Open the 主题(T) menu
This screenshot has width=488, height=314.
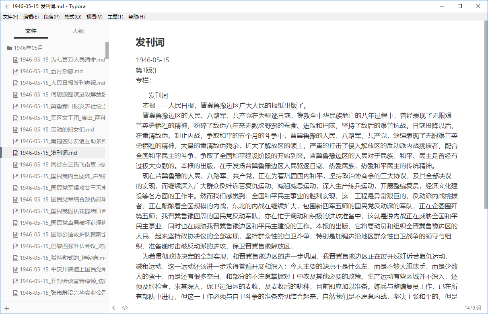[115, 17]
